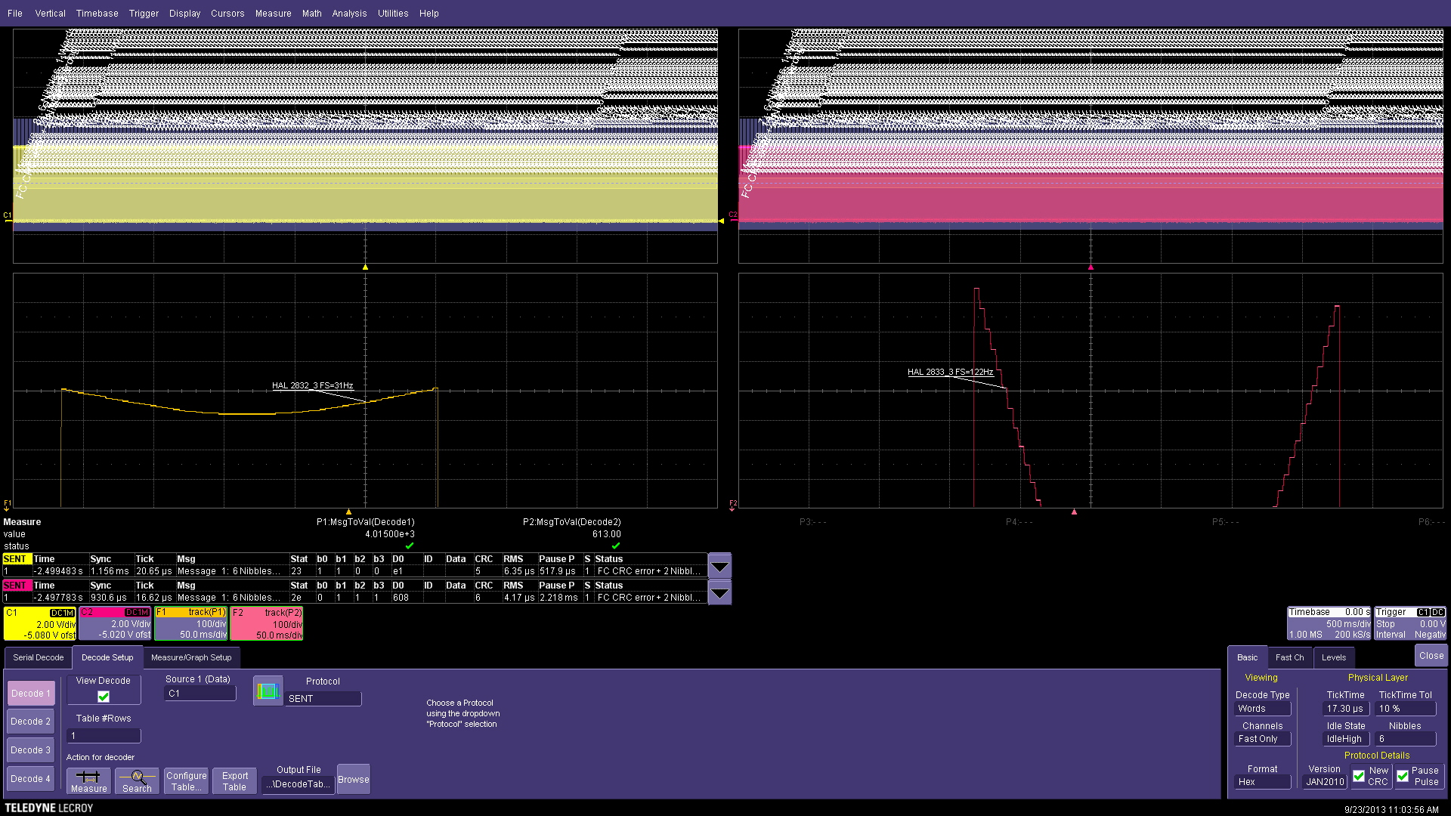The width and height of the screenshot is (1451, 816).
Task: Open the Decode Type Words dropdown
Action: [x=1263, y=709]
